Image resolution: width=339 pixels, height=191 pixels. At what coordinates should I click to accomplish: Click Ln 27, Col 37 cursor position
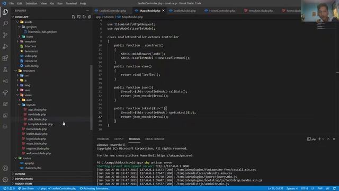[x=275, y=189]
